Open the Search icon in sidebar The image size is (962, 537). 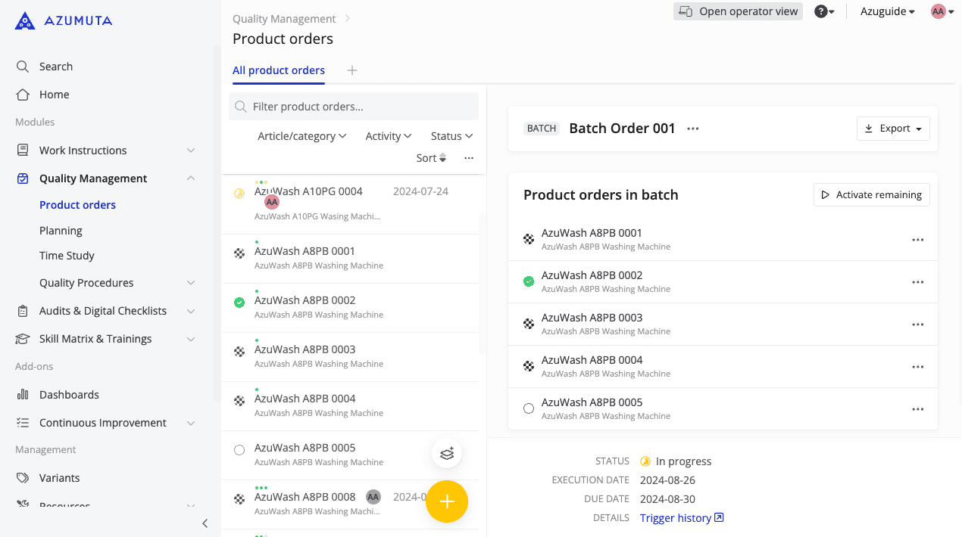click(x=23, y=67)
